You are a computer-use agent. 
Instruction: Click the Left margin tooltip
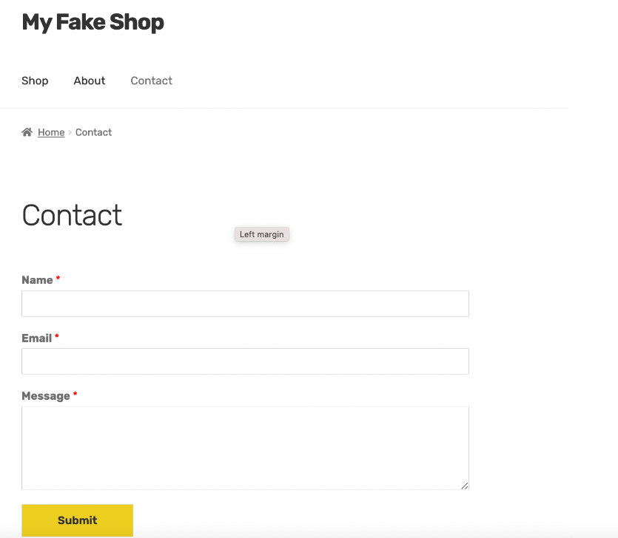(261, 234)
